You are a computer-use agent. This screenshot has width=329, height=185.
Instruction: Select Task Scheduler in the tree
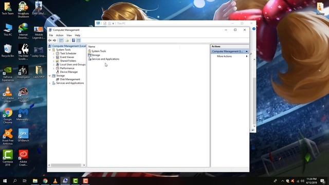click(x=68, y=53)
